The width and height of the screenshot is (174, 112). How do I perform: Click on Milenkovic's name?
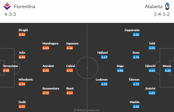click(x=26, y=79)
